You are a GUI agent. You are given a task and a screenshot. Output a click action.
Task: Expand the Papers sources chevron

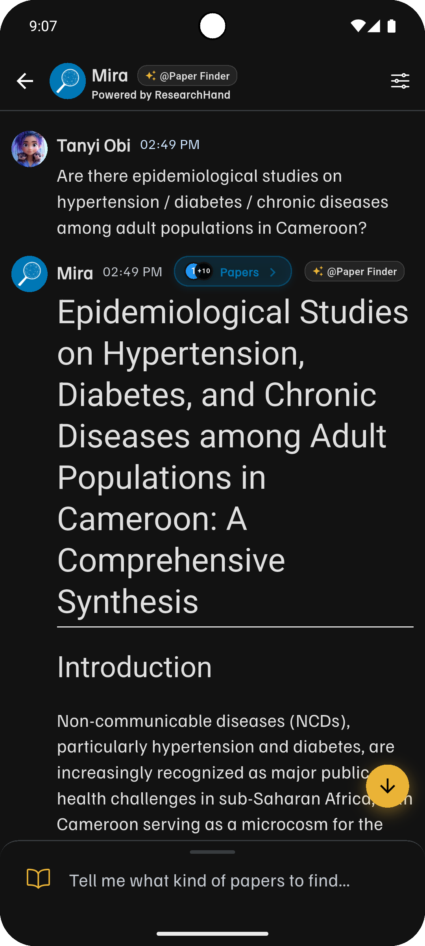273,272
